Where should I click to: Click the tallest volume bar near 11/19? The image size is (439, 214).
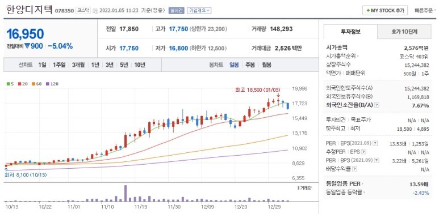[125, 194]
